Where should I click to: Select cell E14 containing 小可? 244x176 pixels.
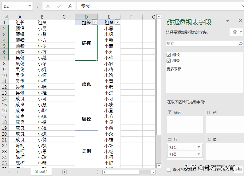109,99
